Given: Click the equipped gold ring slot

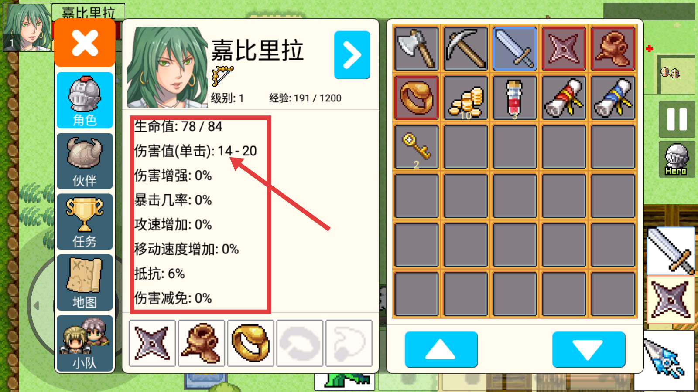Looking at the screenshot, I should (x=250, y=343).
